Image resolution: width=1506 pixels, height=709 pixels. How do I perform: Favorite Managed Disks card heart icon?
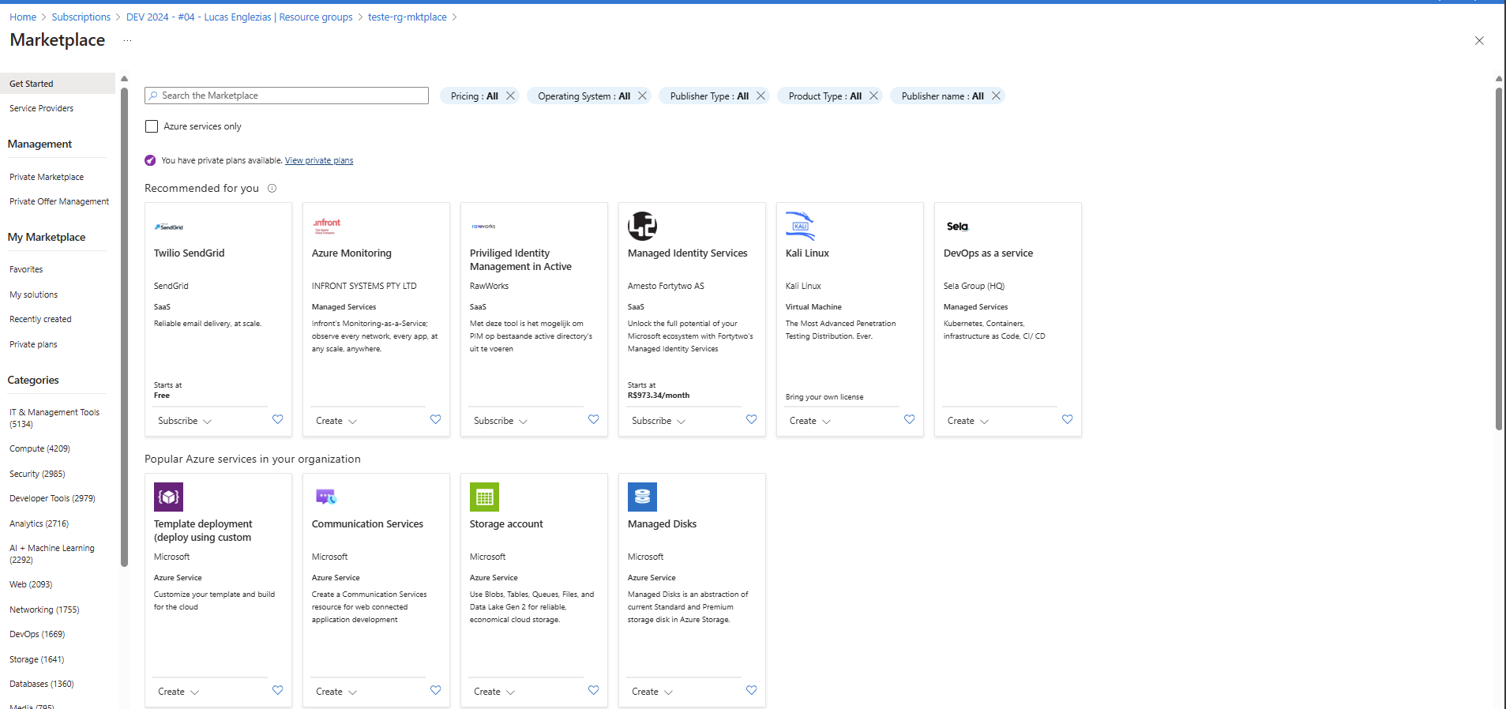pos(751,690)
